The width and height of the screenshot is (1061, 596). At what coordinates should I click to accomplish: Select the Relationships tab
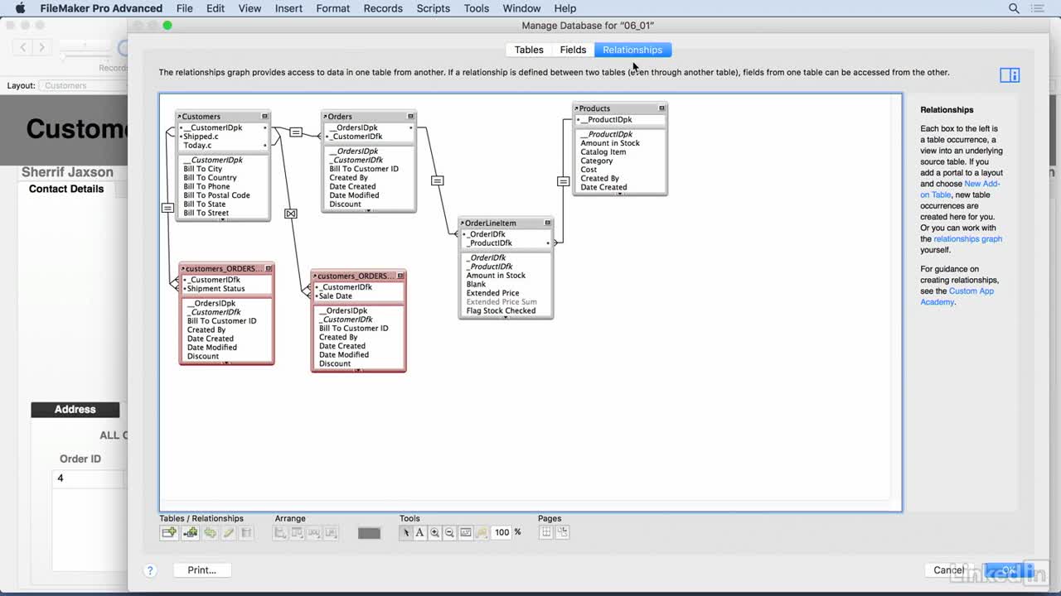point(632,50)
